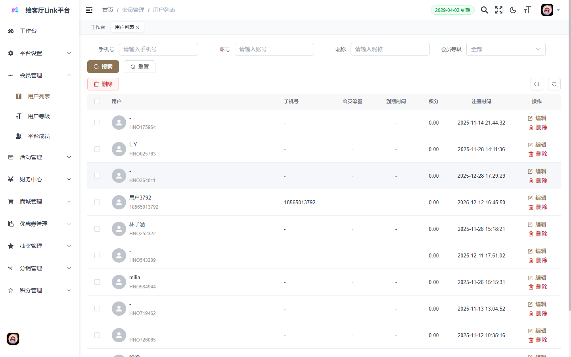Click the brown 搜索 button
This screenshot has width=571, height=357.
pos(103,67)
